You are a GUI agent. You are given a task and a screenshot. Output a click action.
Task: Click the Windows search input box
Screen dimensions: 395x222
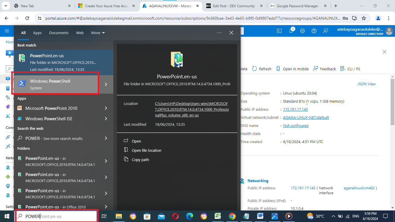coord(56,216)
